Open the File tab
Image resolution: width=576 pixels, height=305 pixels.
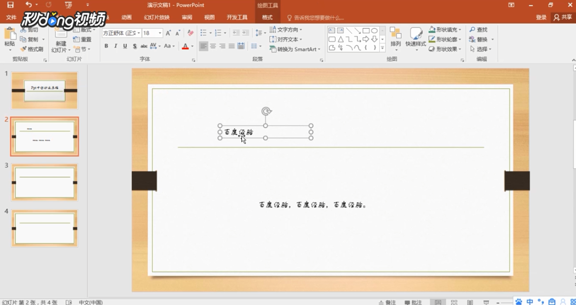point(11,17)
